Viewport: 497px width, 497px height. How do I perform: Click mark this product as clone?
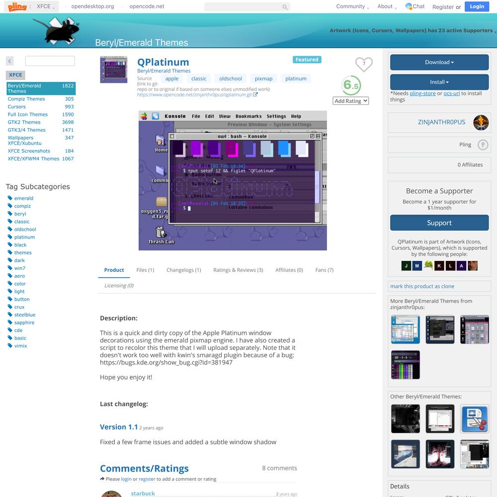422,286
